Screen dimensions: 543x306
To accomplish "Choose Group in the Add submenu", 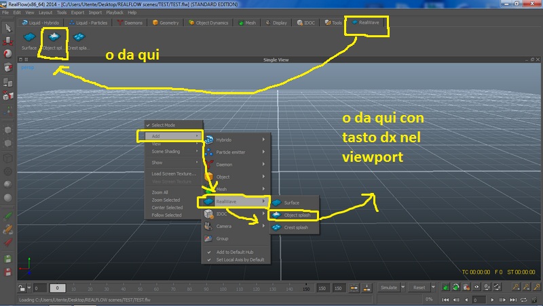I will (236, 239).
